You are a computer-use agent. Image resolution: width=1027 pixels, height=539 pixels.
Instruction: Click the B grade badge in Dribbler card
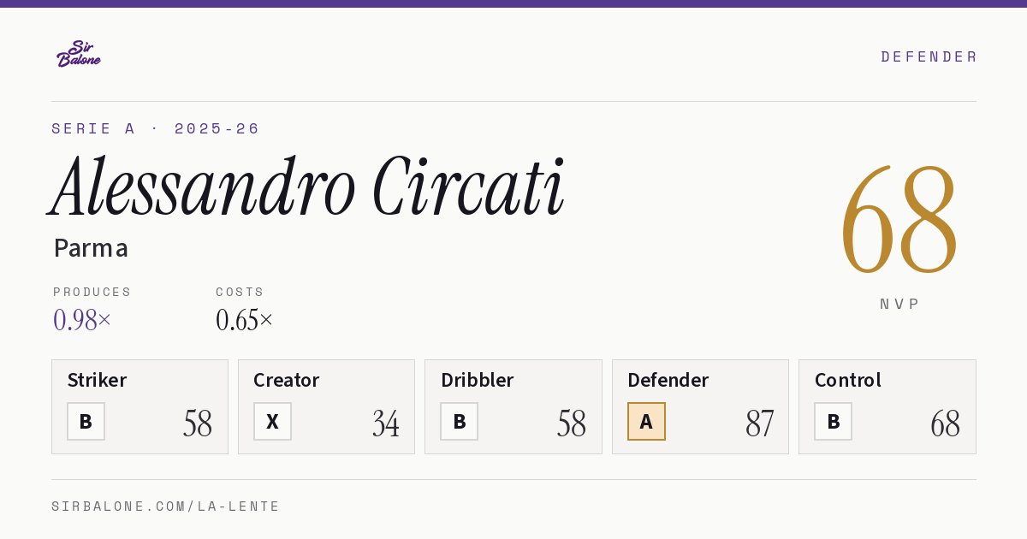[460, 422]
